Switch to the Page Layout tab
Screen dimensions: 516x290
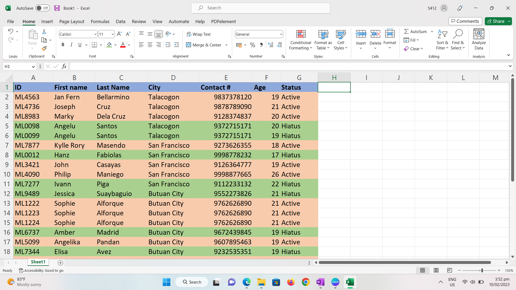pyautogui.click(x=72, y=21)
